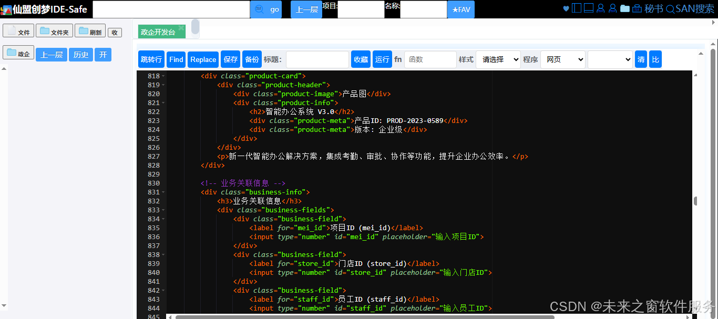The height and width of the screenshot is (319, 718).
Task: Switch to the 政企开发台 tab
Action: [x=158, y=32]
